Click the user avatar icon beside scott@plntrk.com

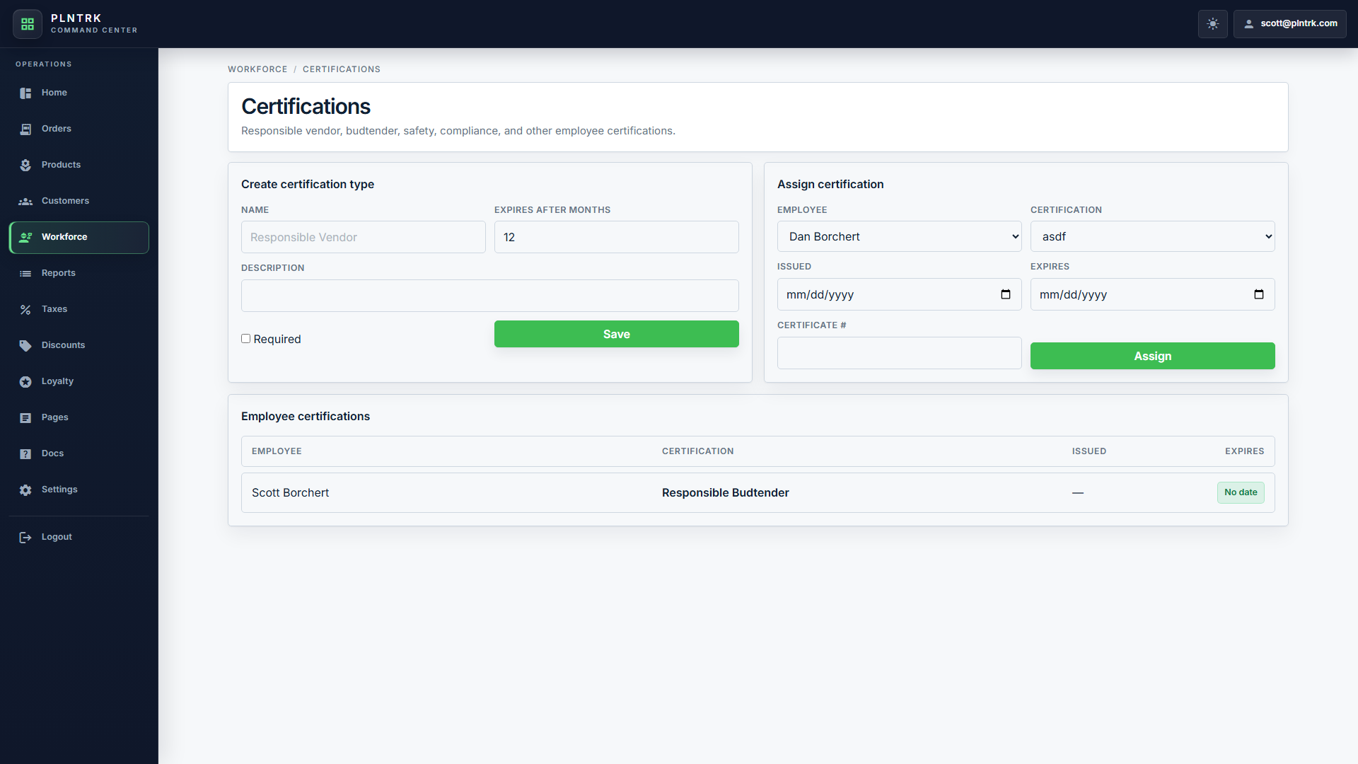pyautogui.click(x=1249, y=24)
